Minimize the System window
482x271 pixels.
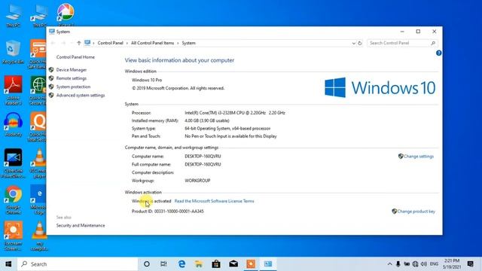pyautogui.click(x=402, y=32)
